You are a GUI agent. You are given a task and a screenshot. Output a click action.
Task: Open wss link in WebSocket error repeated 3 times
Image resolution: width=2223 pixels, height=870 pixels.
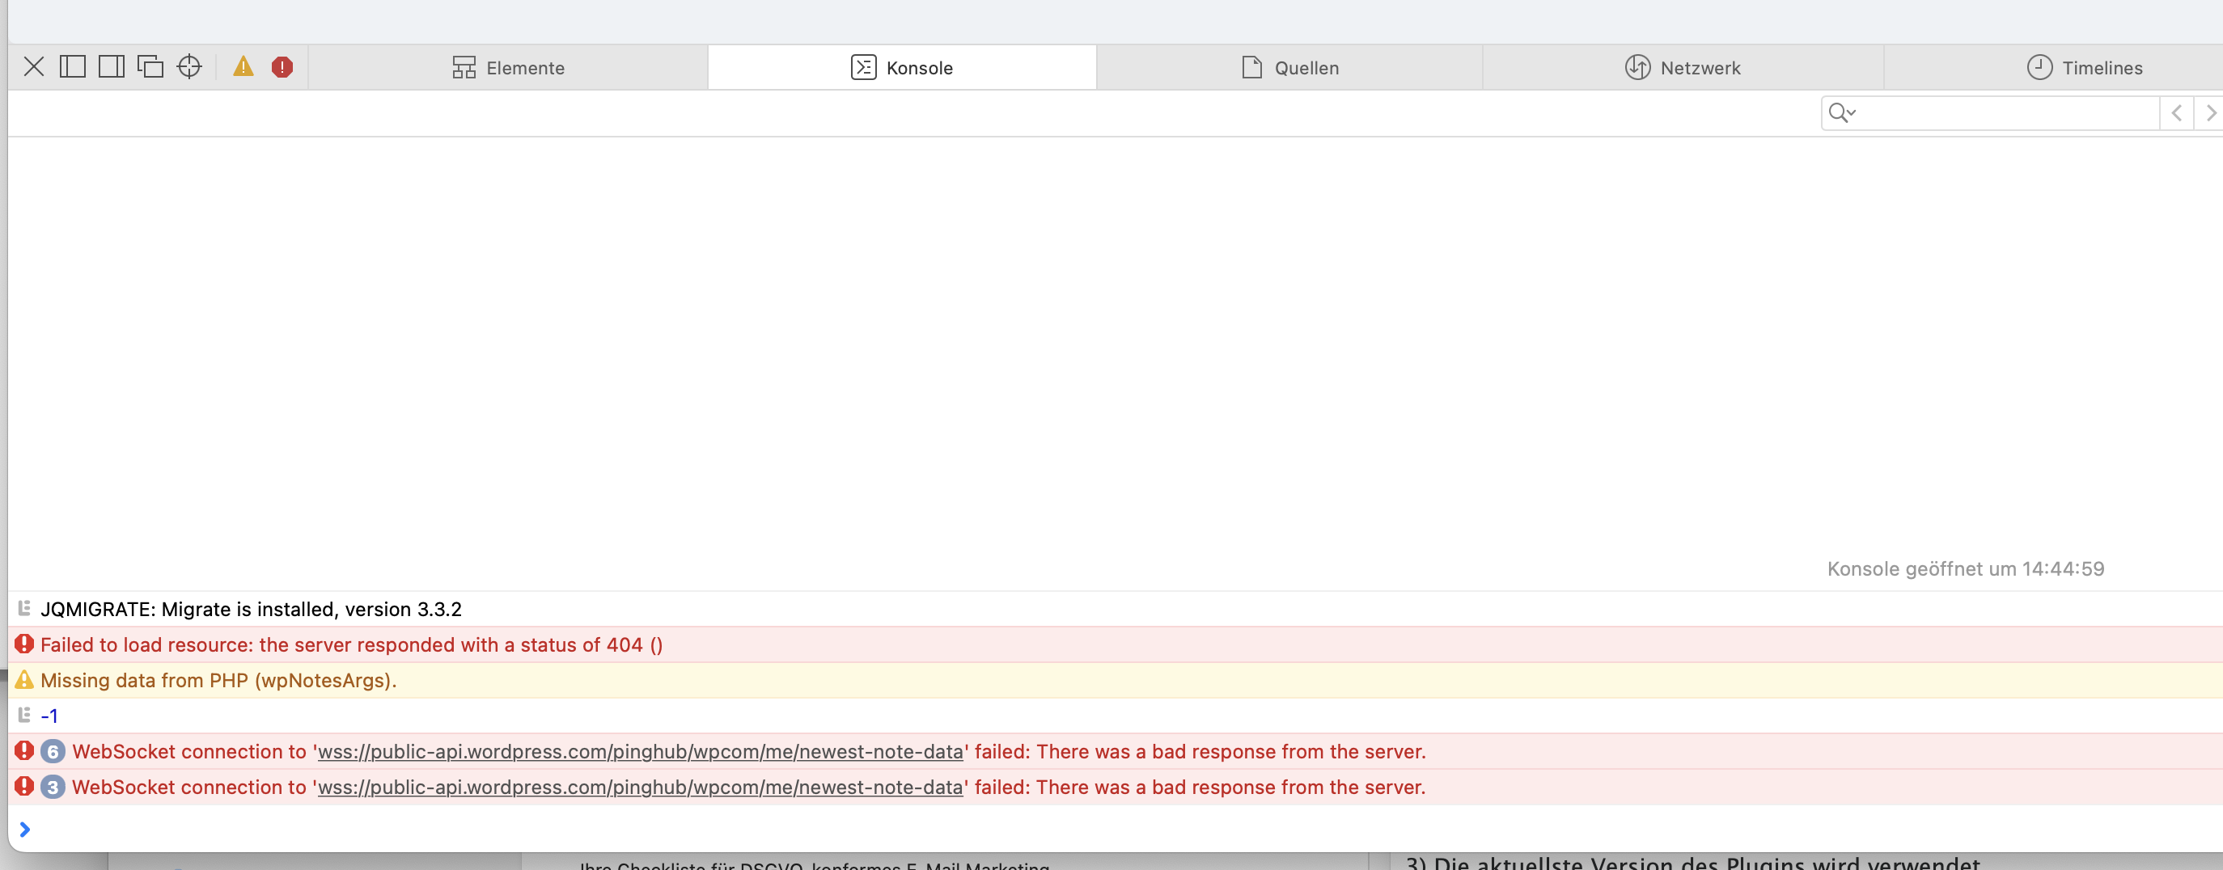coord(641,788)
